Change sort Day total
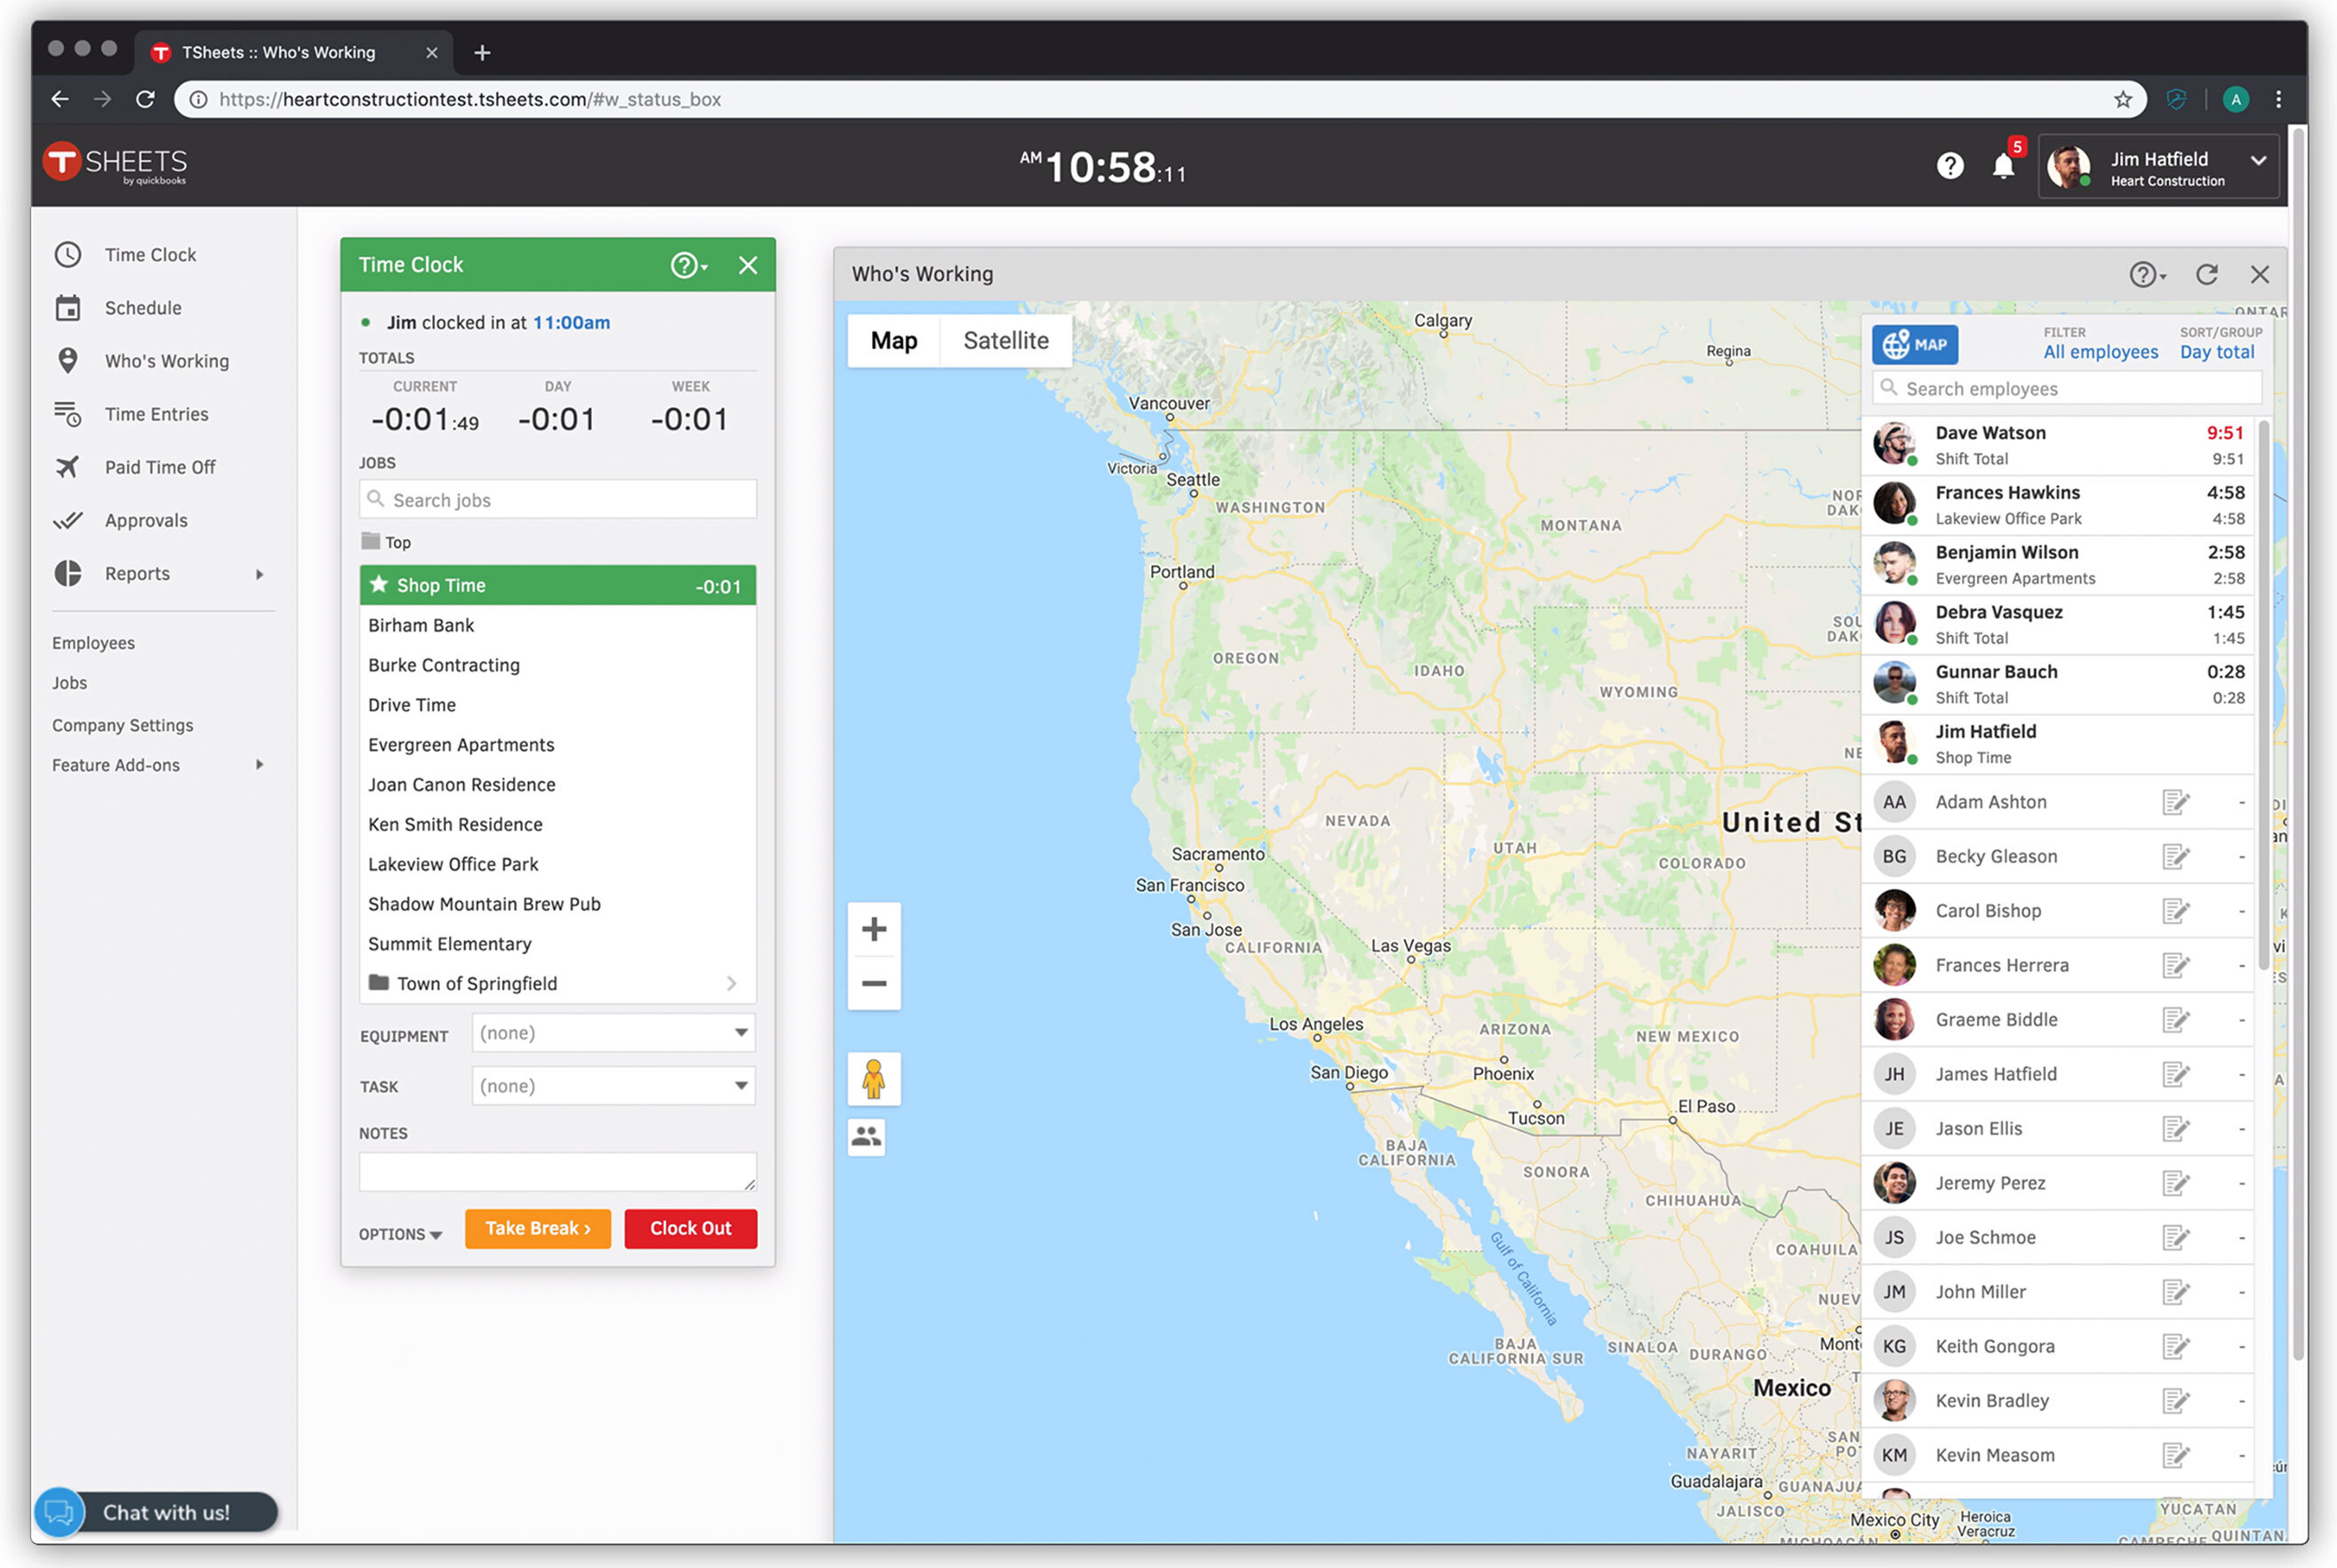 click(x=2217, y=352)
